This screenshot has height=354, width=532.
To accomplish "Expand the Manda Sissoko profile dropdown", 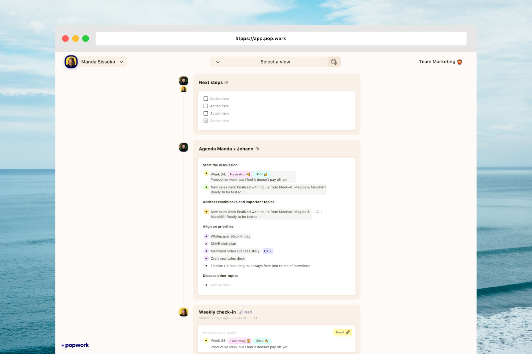I will coord(122,62).
